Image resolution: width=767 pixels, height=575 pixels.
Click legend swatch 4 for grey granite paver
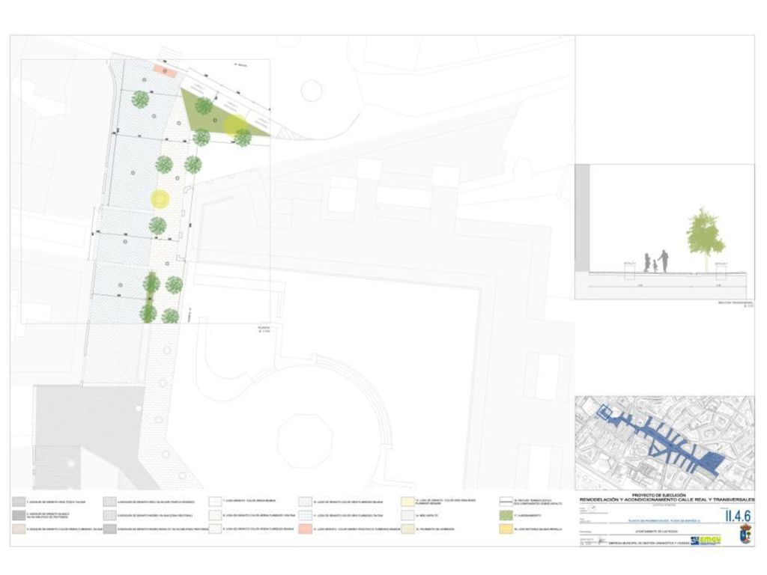tap(110, 502)
